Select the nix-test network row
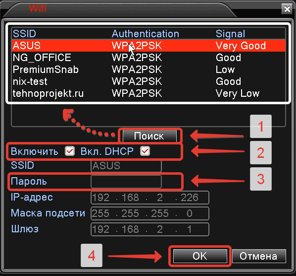Screen dimensions: 296x276 148,81
